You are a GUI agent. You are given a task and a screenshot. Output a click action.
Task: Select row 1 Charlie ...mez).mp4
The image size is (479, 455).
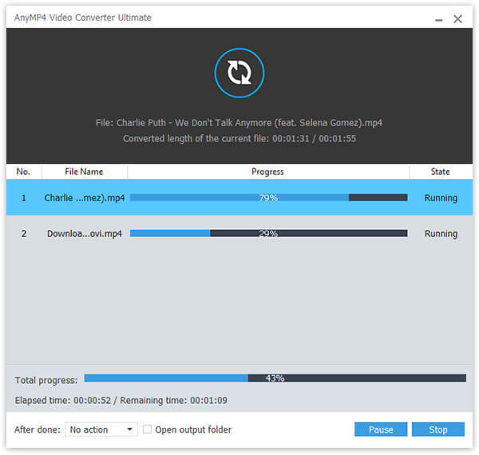point(239,198)
